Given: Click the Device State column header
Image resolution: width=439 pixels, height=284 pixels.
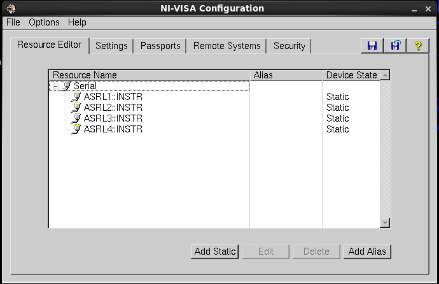Looking at the screenshot, I should tap(351, 75).
